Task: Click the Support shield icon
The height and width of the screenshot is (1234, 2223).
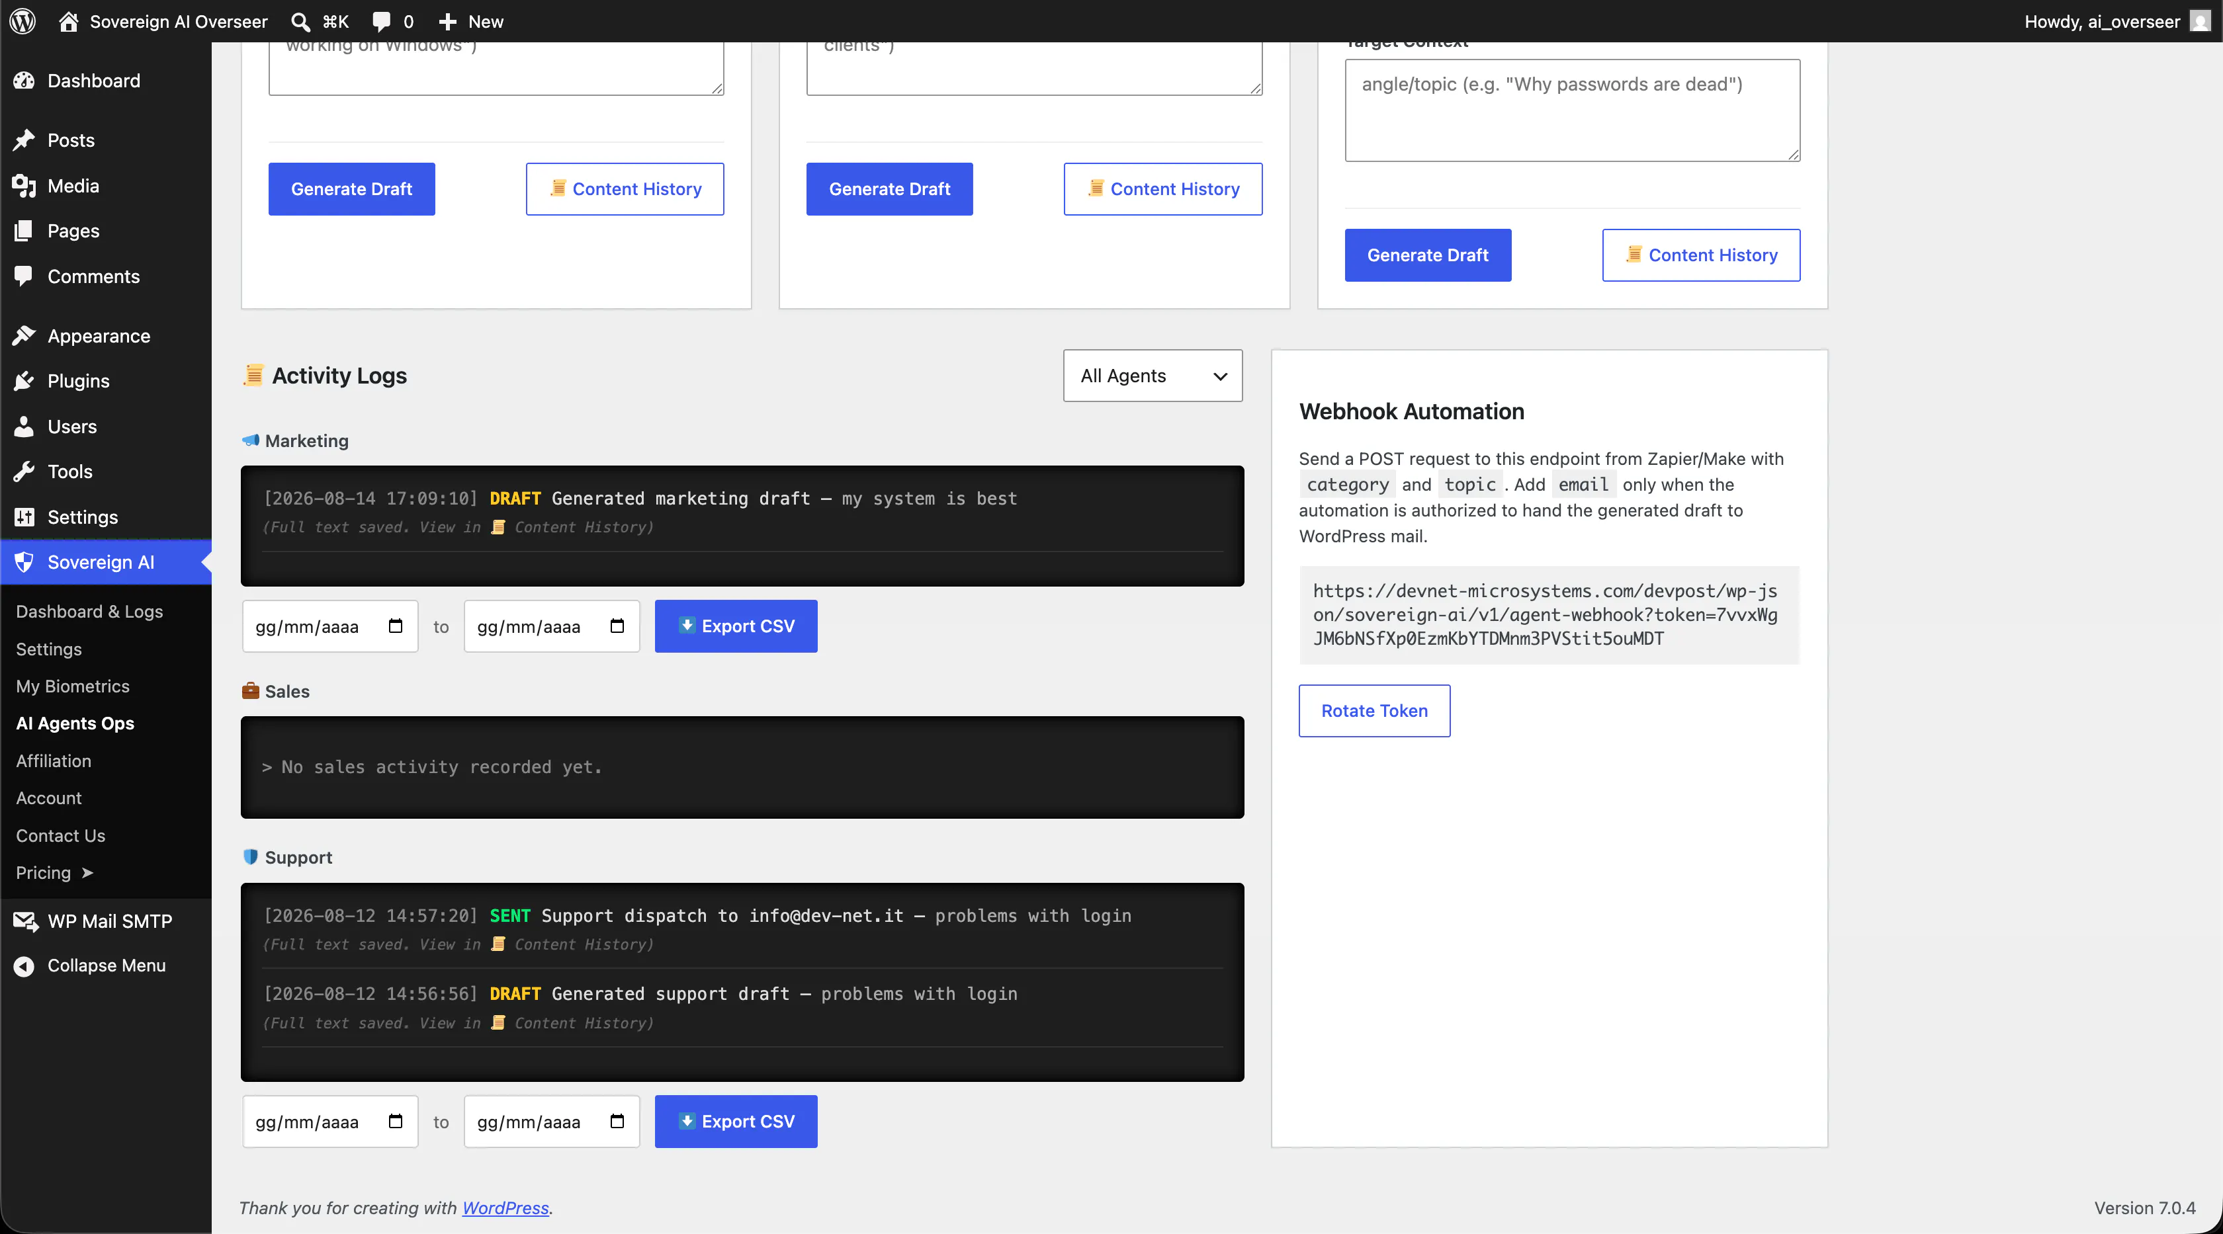Action: click(x=250, y=857)
